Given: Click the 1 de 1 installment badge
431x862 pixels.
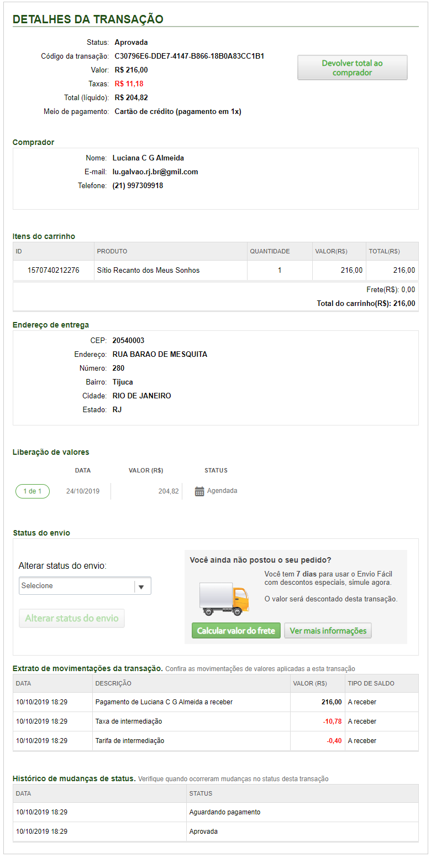Looking at the screenshot, I should pyautogui.click(x=33, y=491).
